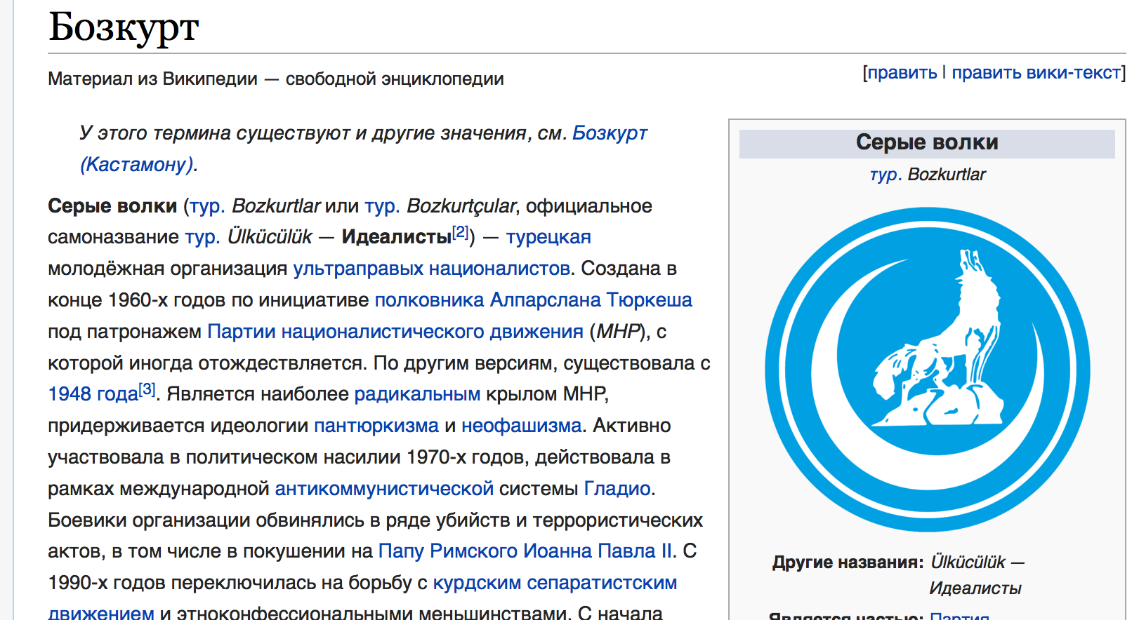This screenshot has width=1139, height=620.
Task: Open footnote reference [2]
Action: 460,232
